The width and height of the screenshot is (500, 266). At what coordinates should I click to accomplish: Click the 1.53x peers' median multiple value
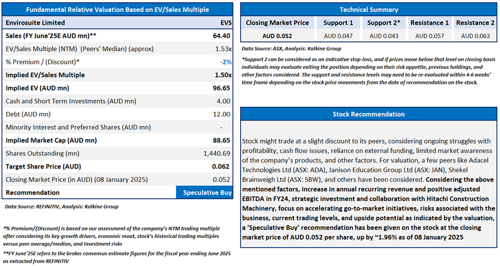click(x=222, y=49)
